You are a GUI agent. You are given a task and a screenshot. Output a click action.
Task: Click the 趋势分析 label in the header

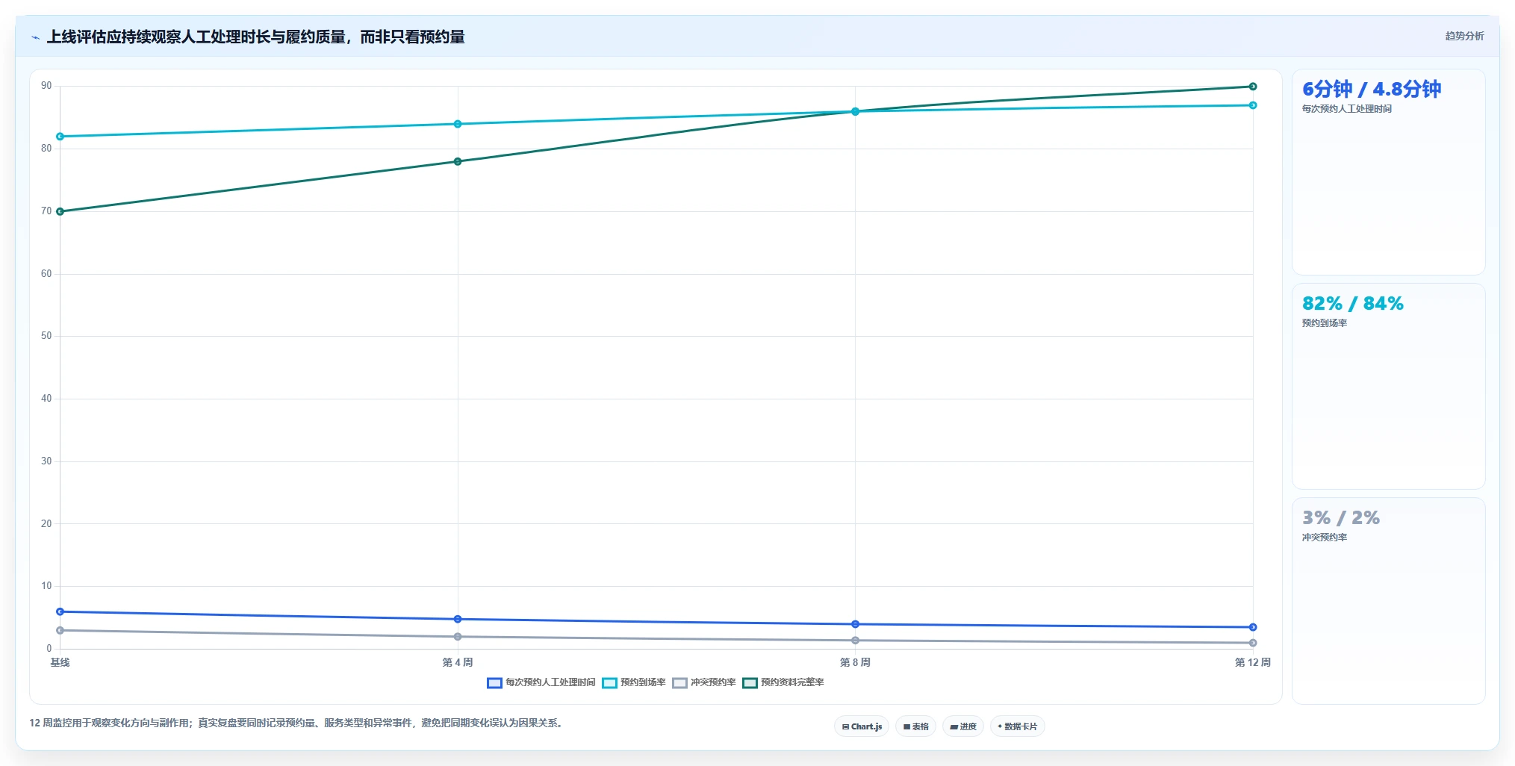click(x=1464, y=36)
